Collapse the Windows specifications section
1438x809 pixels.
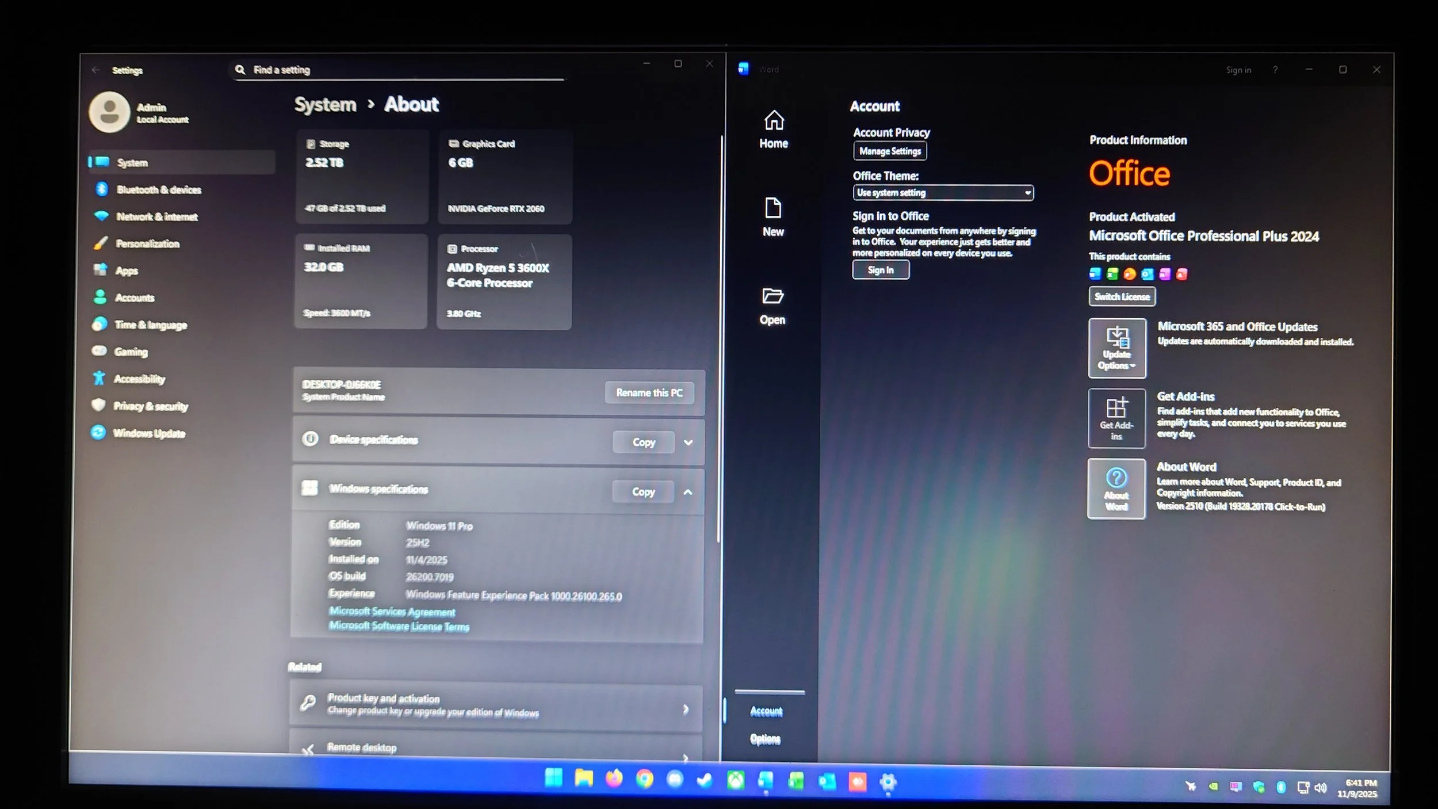tap(687, 492)
